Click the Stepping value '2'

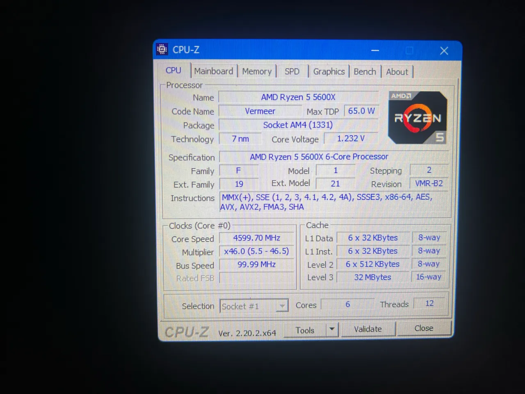[x=429, y=170]
